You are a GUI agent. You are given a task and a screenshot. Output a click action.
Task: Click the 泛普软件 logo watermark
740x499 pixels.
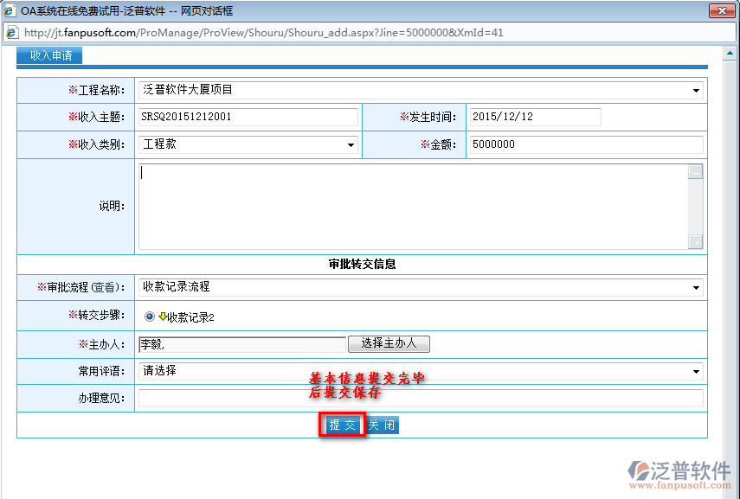click(x=680, y=472)
